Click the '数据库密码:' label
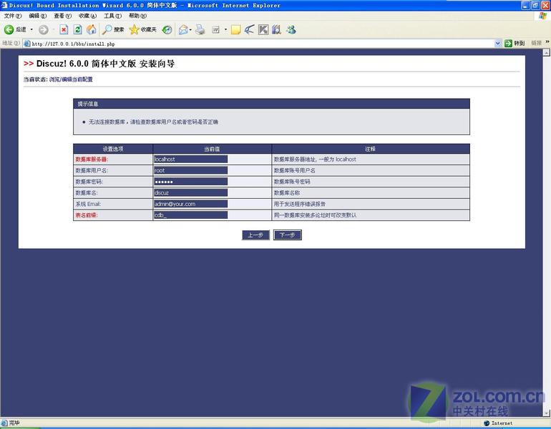The image size is (551, 429). tap(89, 182)
